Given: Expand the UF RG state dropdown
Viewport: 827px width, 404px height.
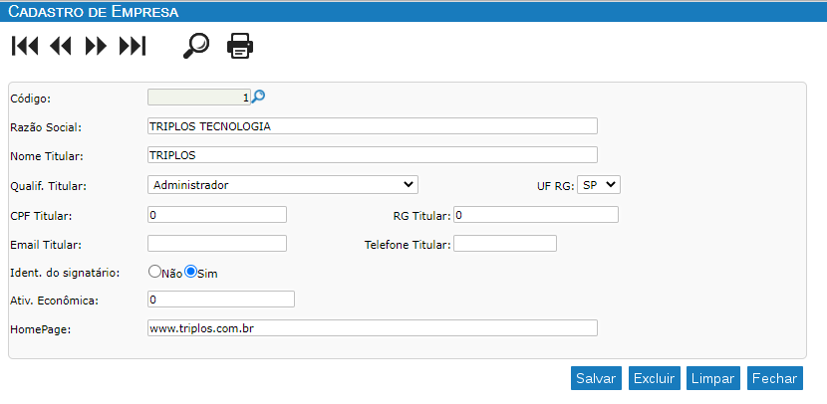Looking at the screenshot, I should [x=599, y=185].
